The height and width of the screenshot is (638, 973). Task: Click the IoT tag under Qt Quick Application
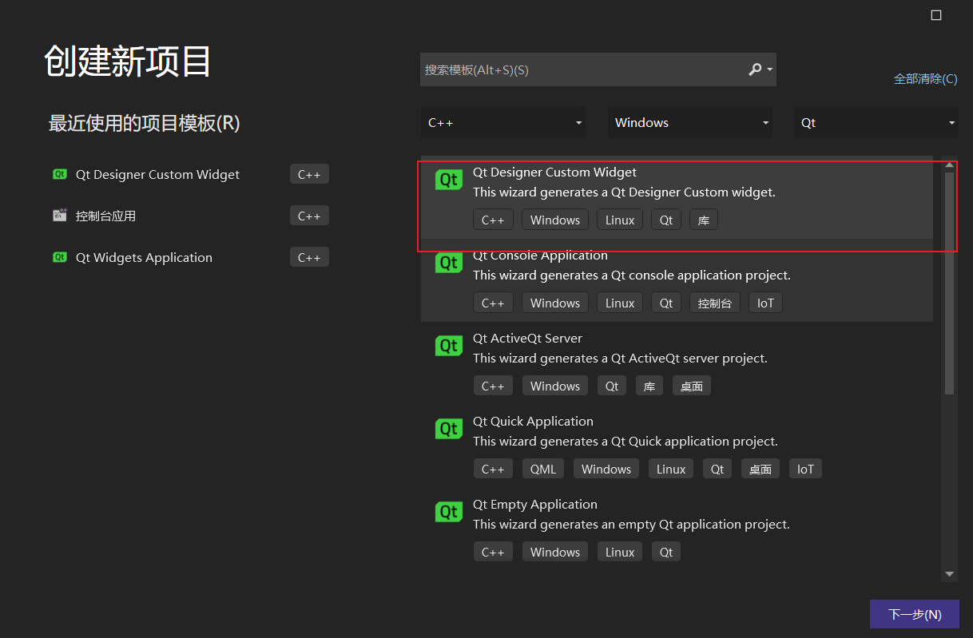point(805,469)
